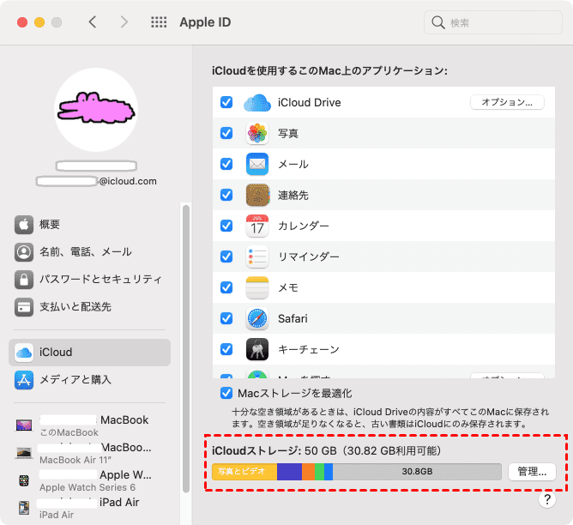Click the Keychain keys icon
The height and width of the screenshot is (525, 573).
257,349
